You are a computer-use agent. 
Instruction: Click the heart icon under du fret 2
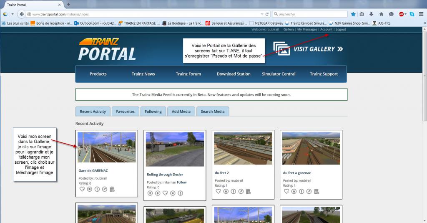point(218,191)
